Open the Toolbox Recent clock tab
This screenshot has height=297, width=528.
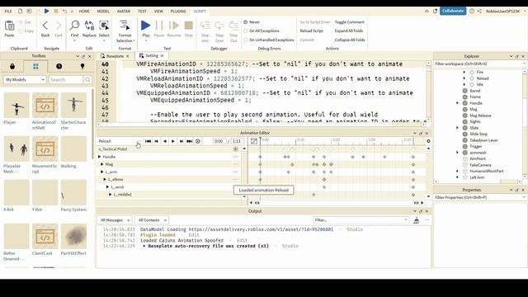coord(59,66)
